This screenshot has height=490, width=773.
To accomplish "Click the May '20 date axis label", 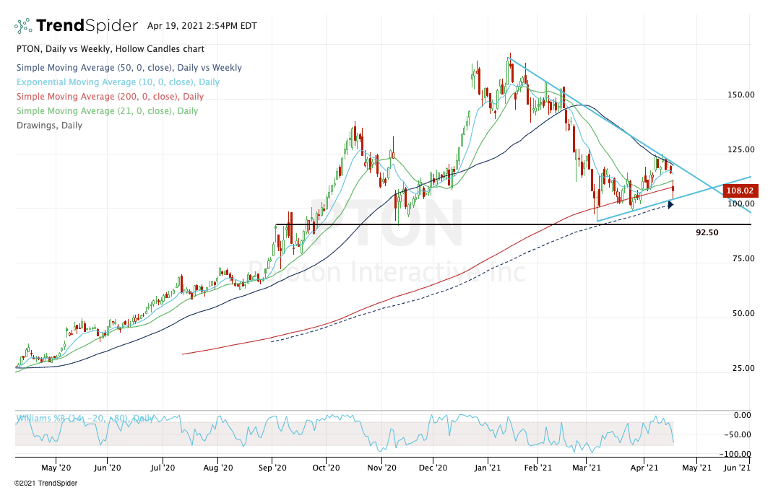I will 56,468.
